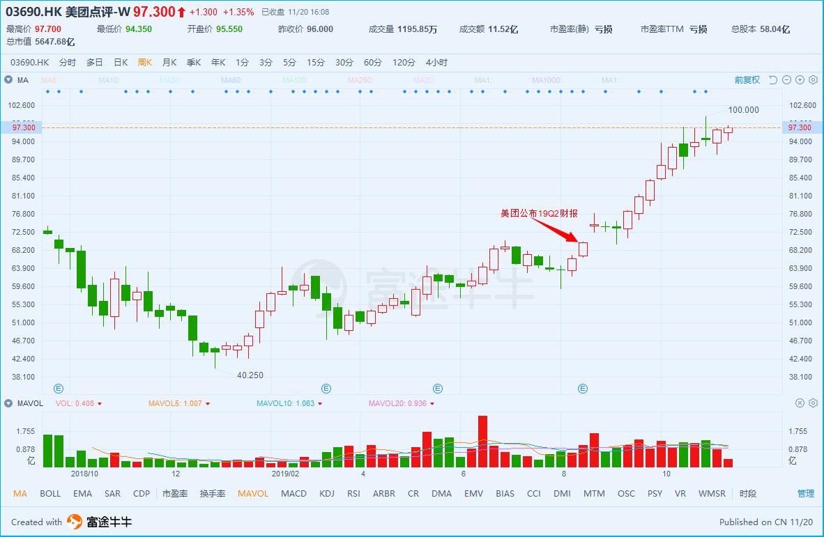Enable the ARBR indicator

[384, 493]
